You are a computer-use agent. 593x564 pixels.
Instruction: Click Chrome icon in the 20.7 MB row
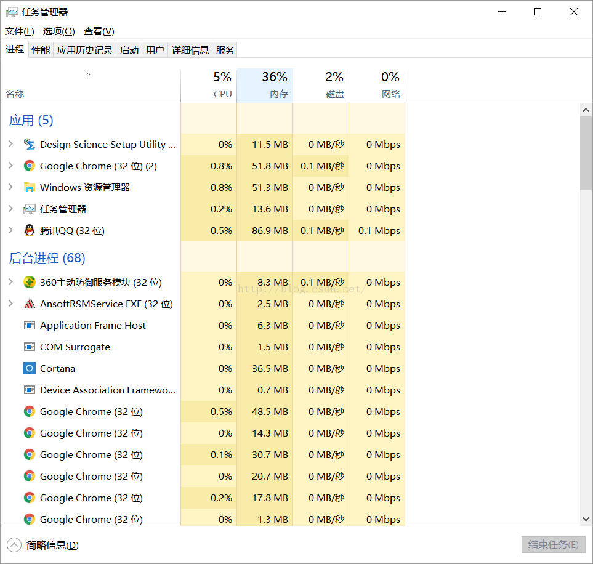(x=30, y=476)
